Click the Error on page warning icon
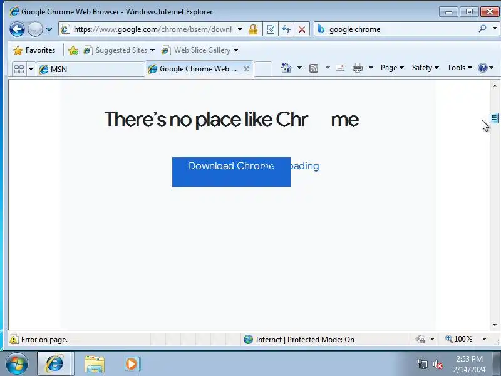This screenshot has height=376, width=501. coord(14,340)
